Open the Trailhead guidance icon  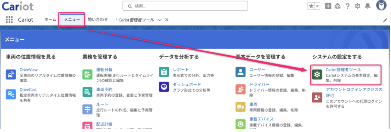coord(338,6)
